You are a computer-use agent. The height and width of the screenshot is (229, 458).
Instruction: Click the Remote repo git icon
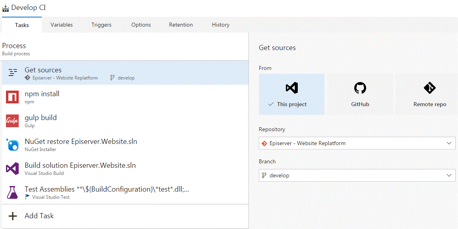click(429, 88)
